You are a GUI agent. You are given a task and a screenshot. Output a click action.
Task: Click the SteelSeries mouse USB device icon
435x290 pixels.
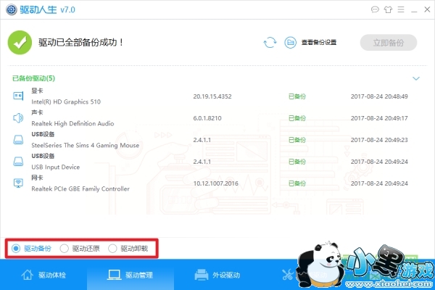click(x=18, y=140)
